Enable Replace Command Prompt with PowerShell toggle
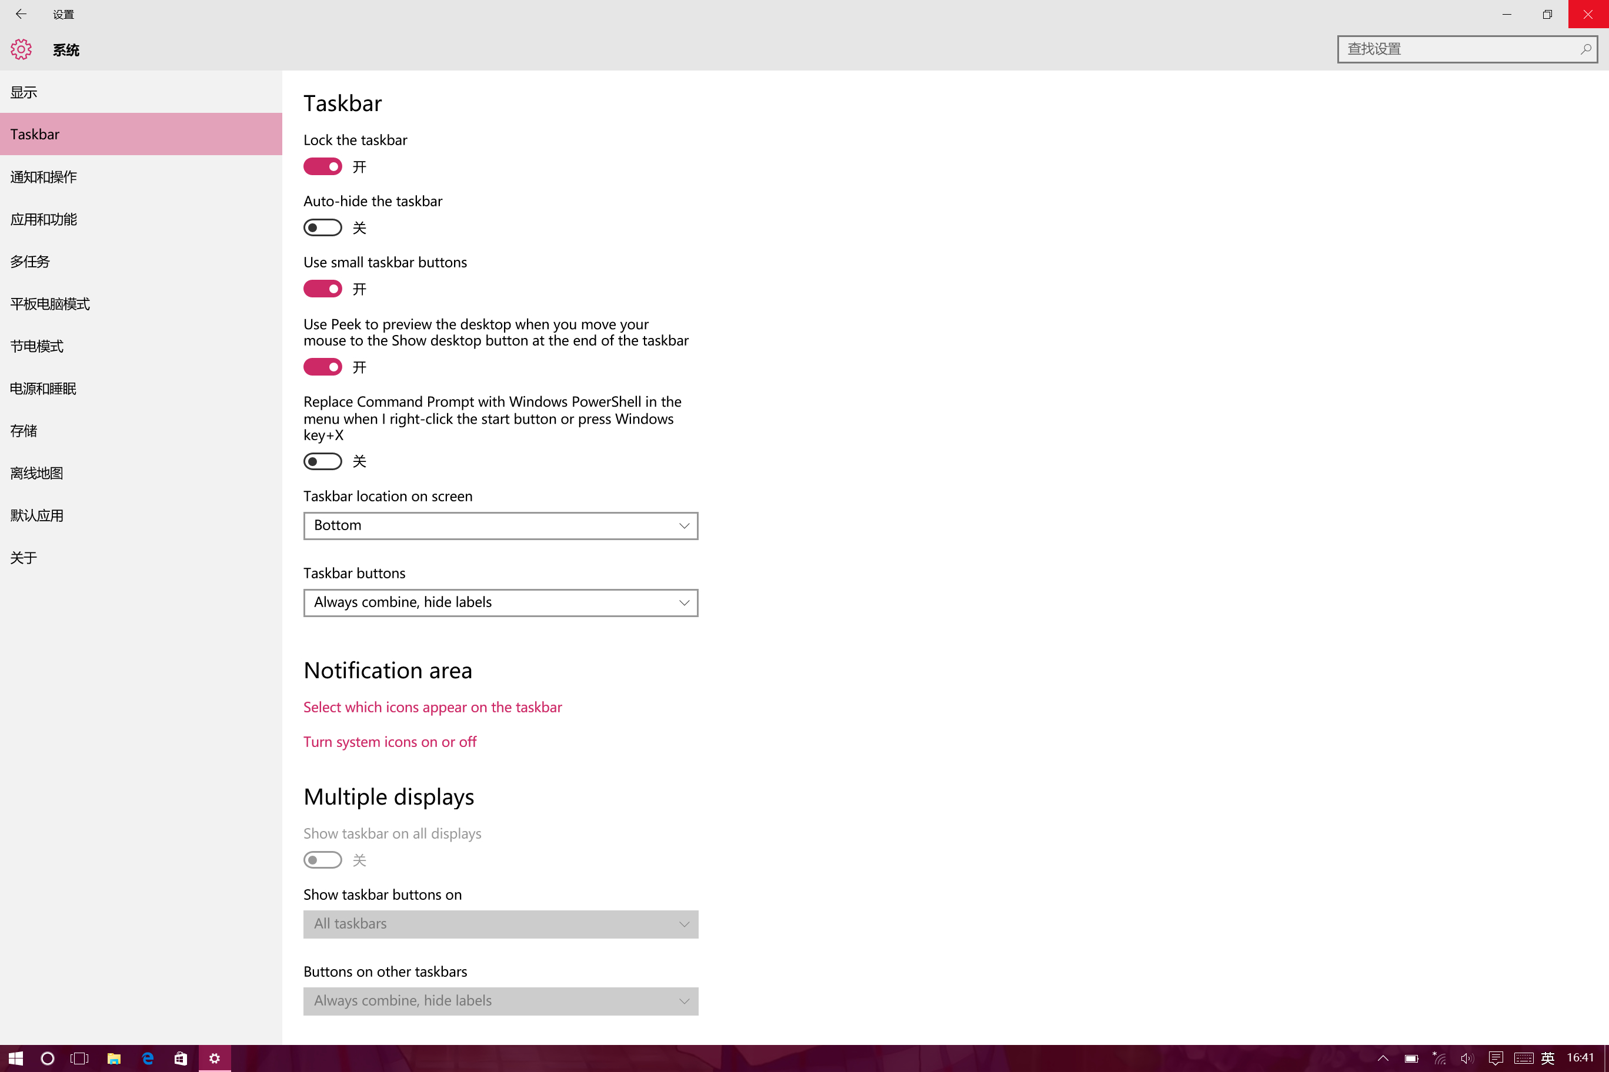1609x1072 pixels. pyautogui.click(x=322, y=461)
